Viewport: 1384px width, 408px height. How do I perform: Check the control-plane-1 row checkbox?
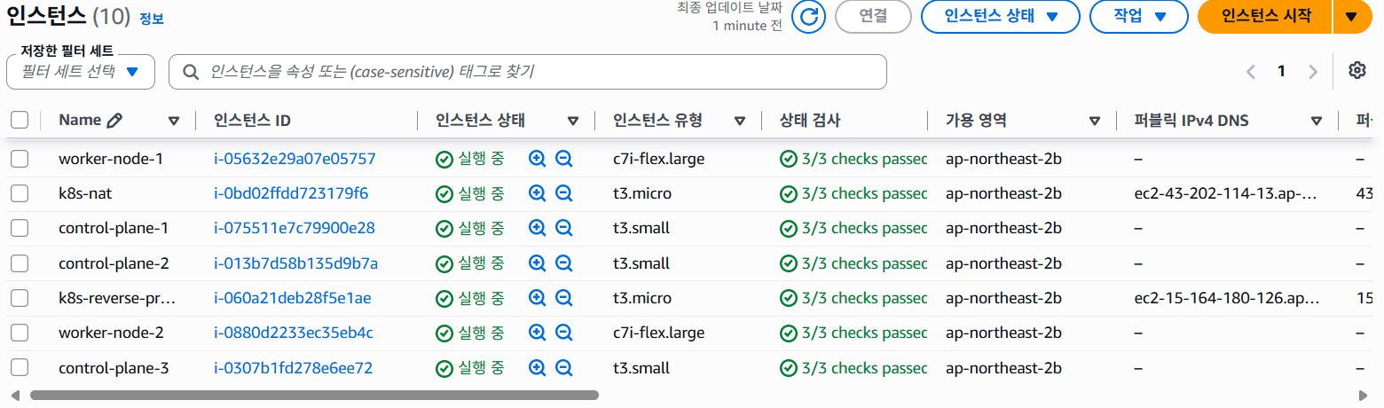tap(20, 228)
